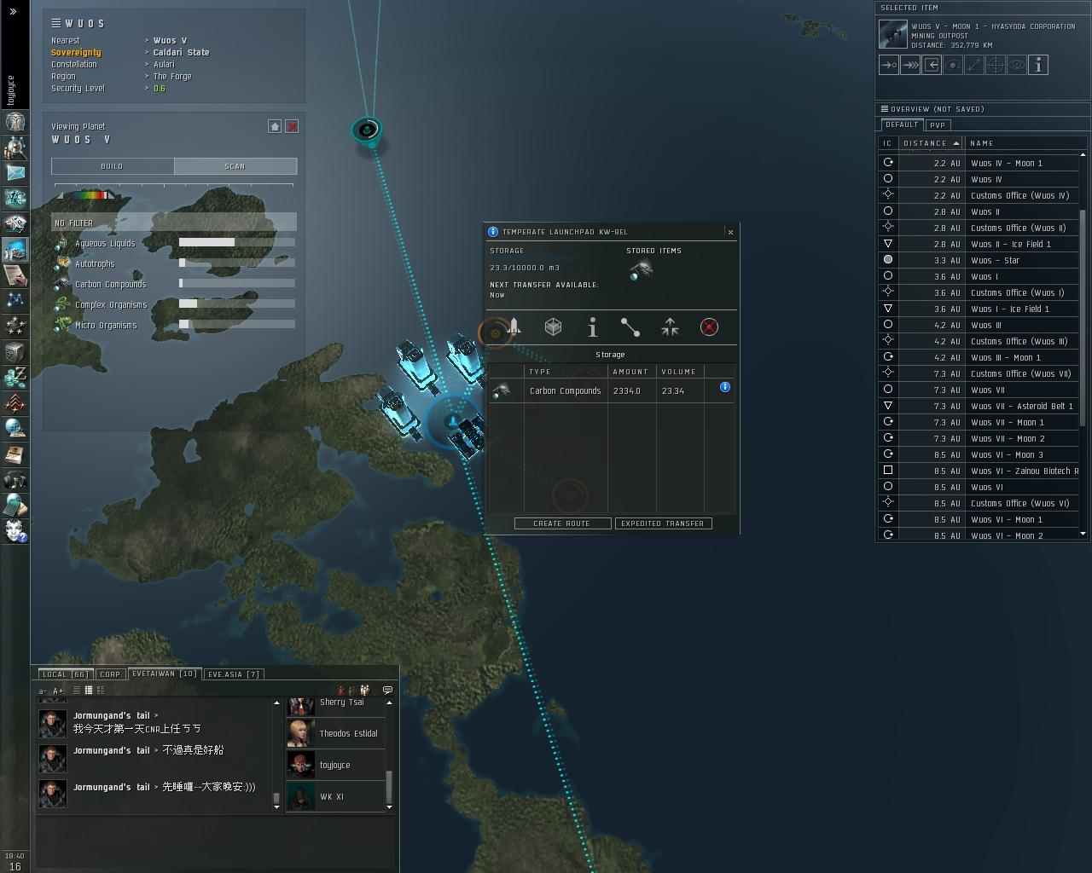Image resolution: width=1092 pixels, height=873 pixels.
Task: Click the Lock Target crosshair icon
Action: [x=996, y=65]
